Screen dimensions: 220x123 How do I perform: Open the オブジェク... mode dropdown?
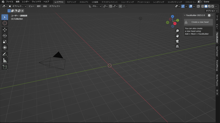[x=17, y=6]
